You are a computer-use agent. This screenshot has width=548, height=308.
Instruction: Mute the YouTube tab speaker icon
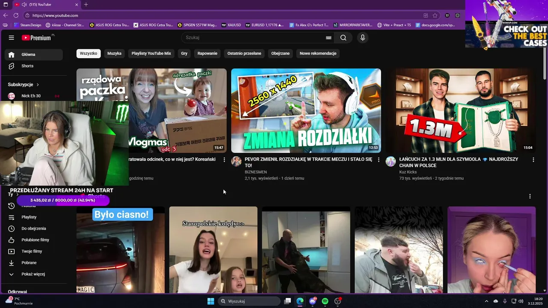point(24,5)
